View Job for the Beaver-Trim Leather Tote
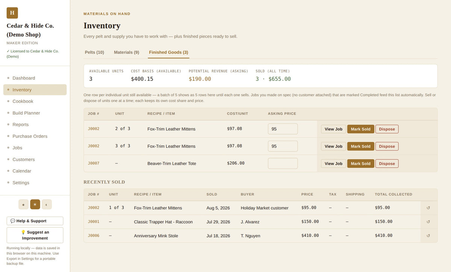This screenshot has width=451, height=272. (333, 164)
